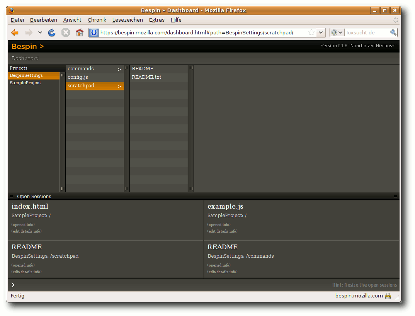The width and height of the screenshot is (415, 316).
Task: Click the Open Sessions title
Action: (x=34, y=196)
